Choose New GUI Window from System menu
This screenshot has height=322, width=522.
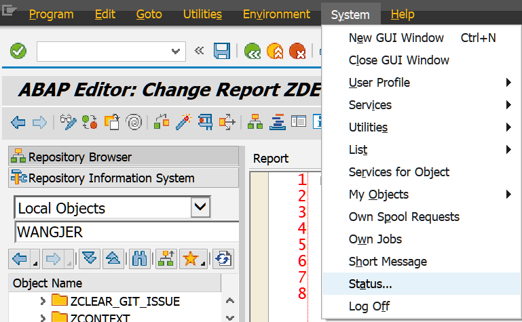(422, 38)
